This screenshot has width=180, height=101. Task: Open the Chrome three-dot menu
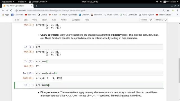[x=177, y=11]
